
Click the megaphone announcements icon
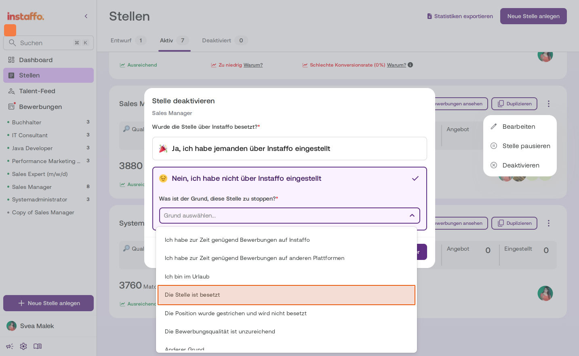(10, 346)
